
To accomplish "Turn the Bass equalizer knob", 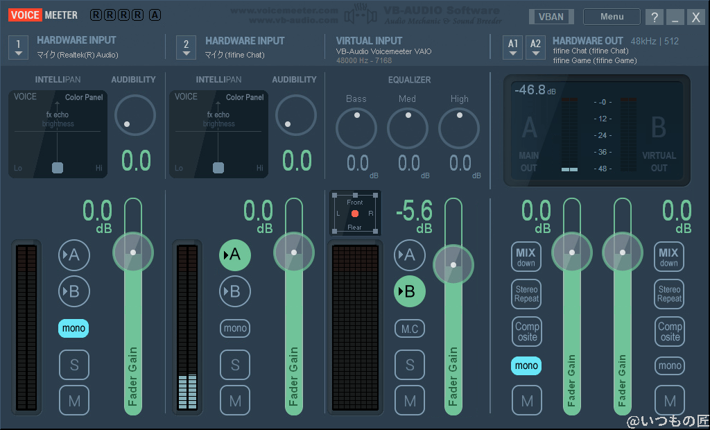I will click(x=356, y=128).
